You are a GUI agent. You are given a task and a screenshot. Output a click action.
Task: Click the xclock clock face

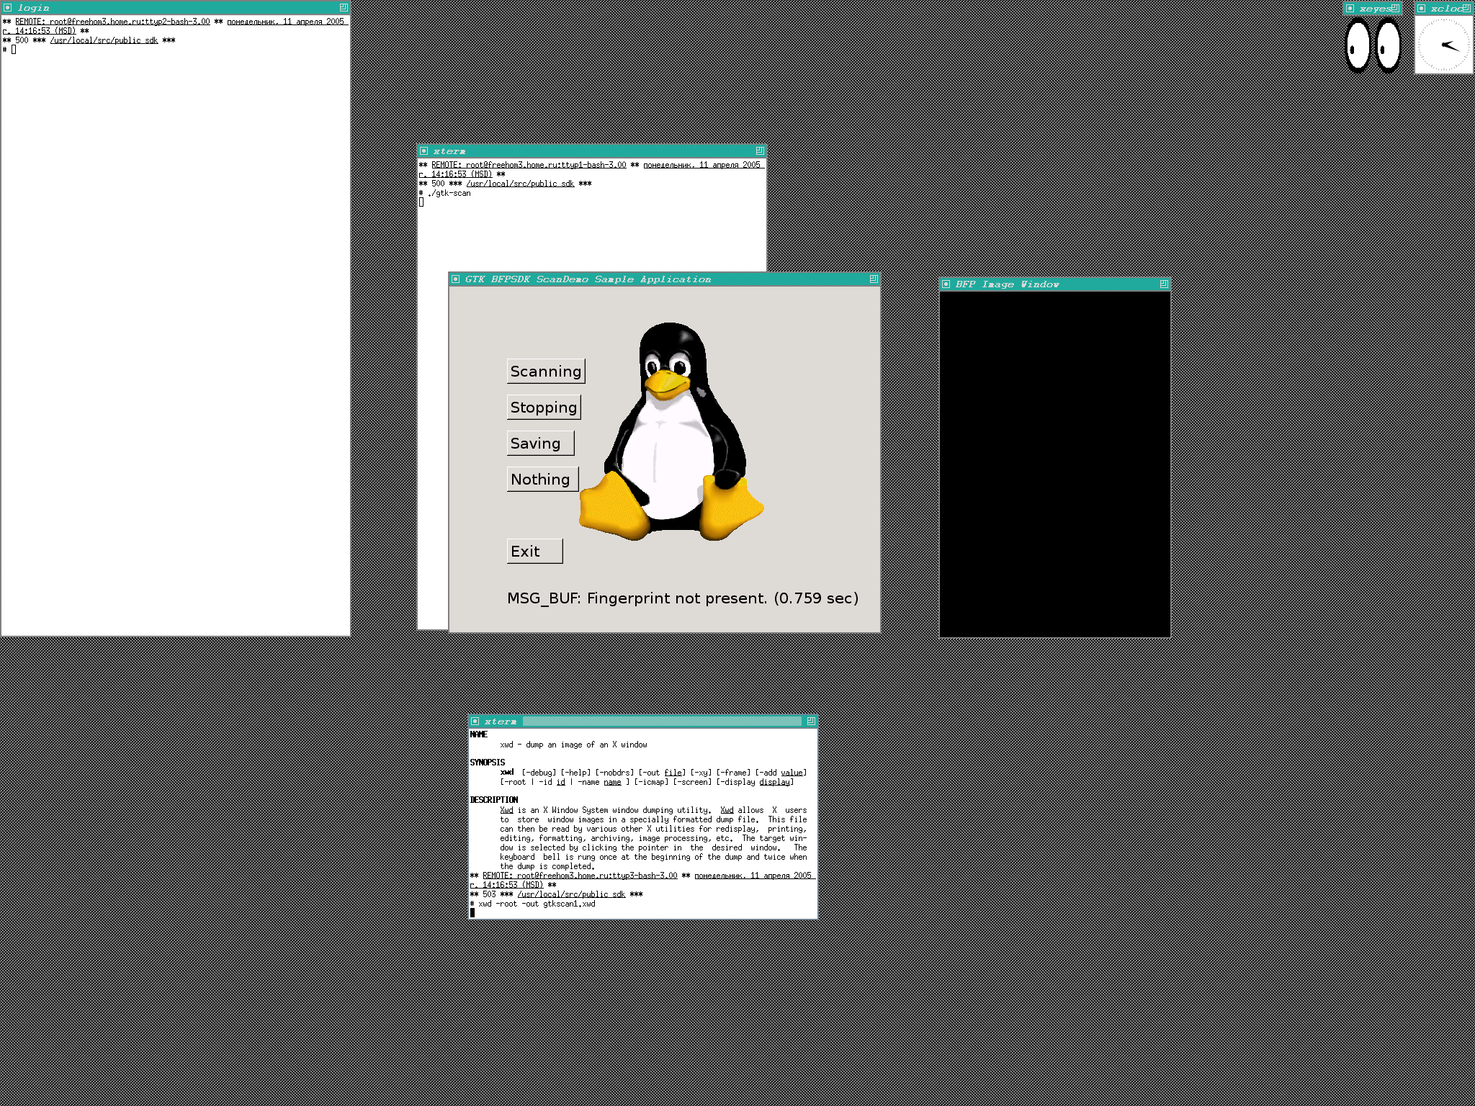pyautogui.click(x=1444, y=45)
